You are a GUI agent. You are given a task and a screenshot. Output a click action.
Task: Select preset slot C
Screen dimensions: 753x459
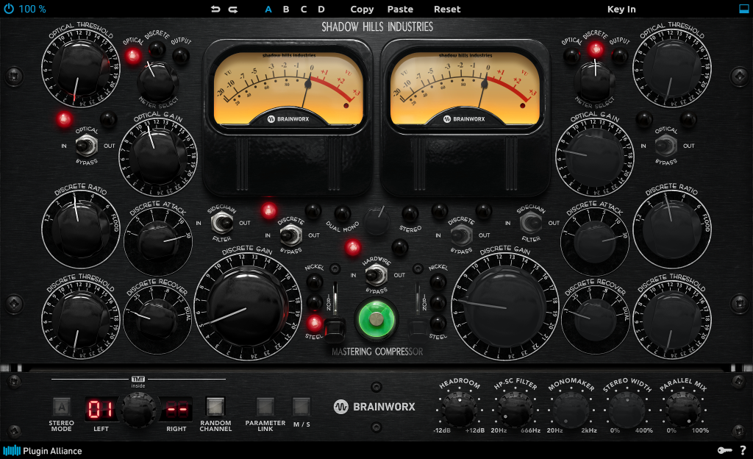(304, 9)
